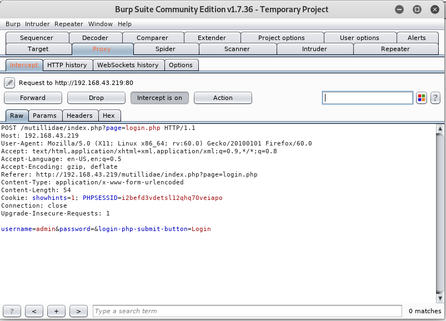
Task: Switch to the Decoder tab
Action: click(x=95, y=37)
